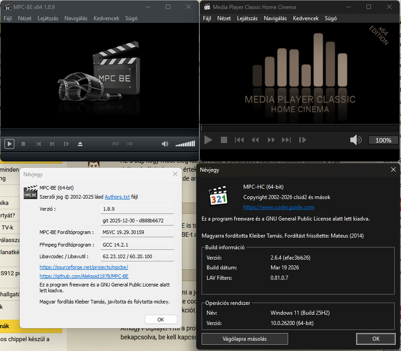Maximize the MPC-BE window
The image size is (401, 351).
click(168, 7)
